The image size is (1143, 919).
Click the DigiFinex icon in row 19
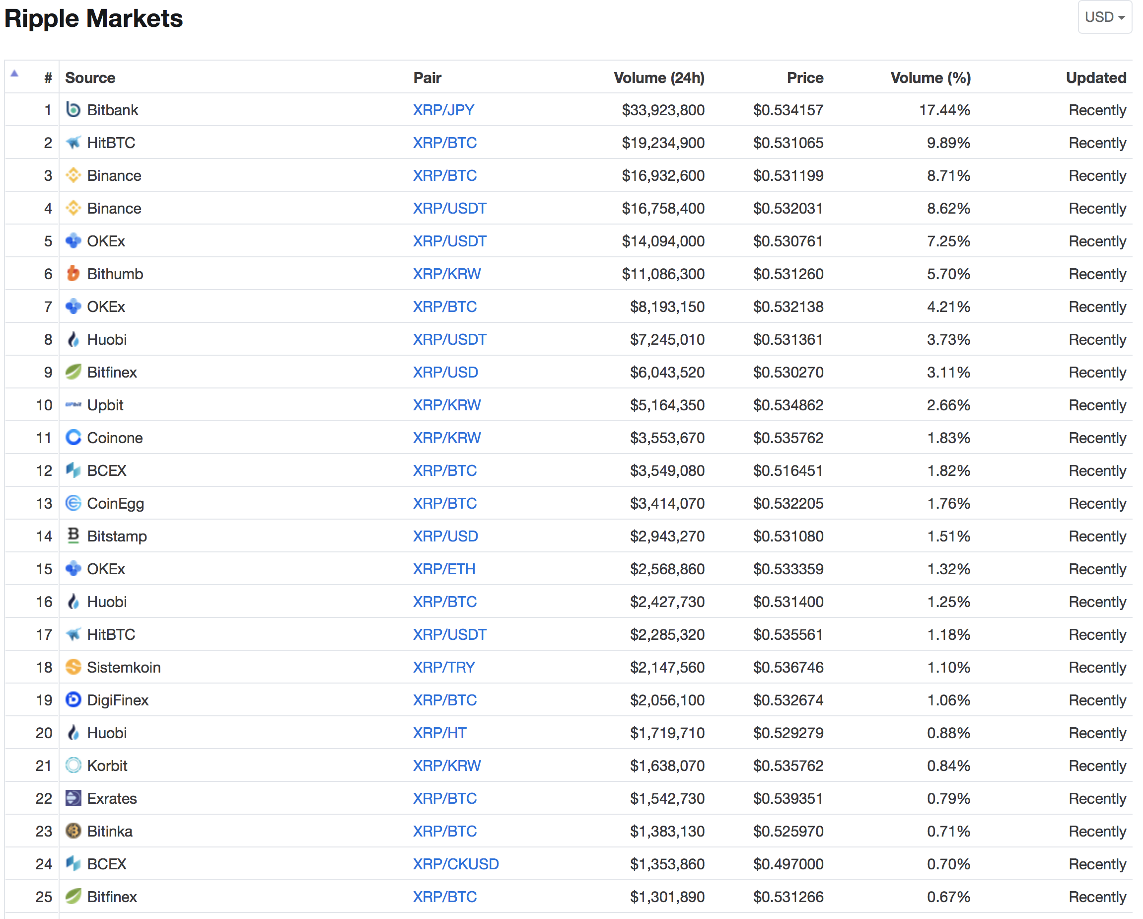(x=73, y=700)
